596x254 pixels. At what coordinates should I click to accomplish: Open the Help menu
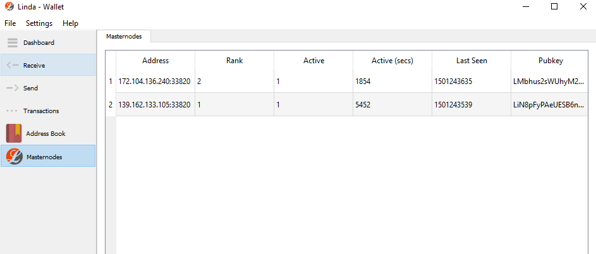(70, 23)
